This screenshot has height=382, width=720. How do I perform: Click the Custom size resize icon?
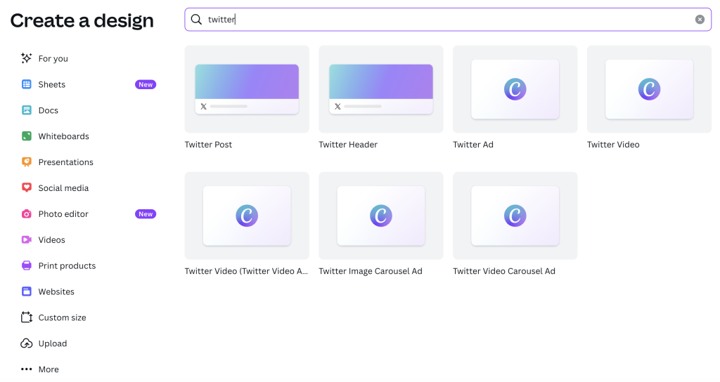[27, 317]
